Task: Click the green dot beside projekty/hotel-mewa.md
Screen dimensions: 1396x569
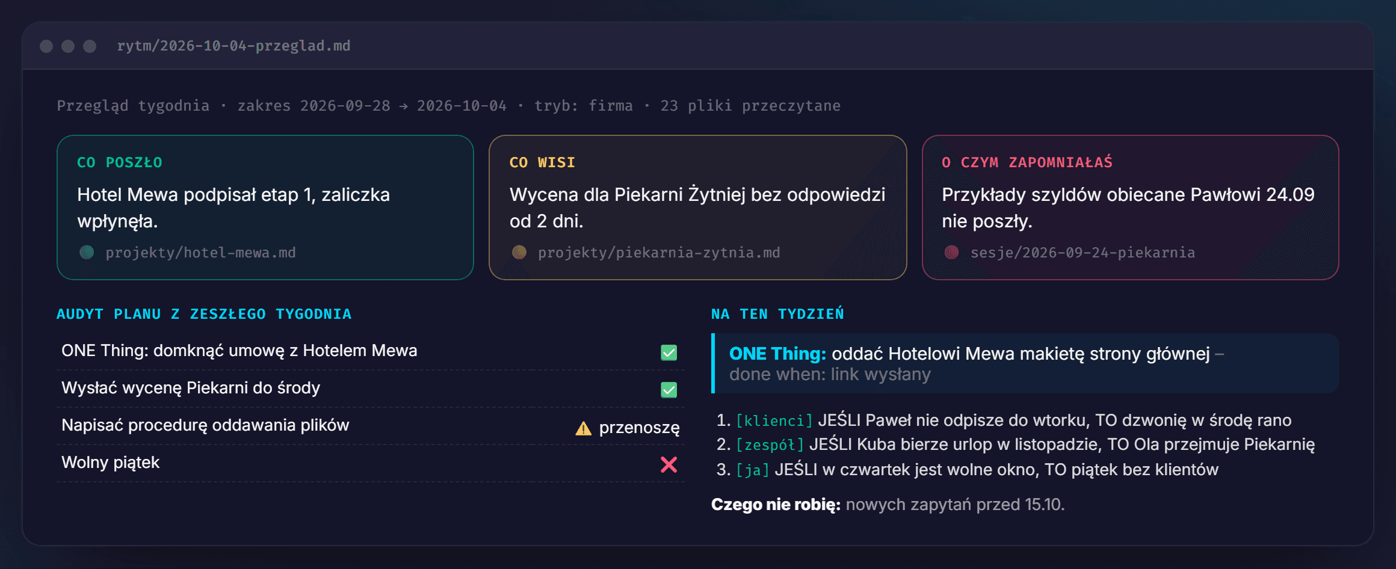Action: (x=87, y=252)
